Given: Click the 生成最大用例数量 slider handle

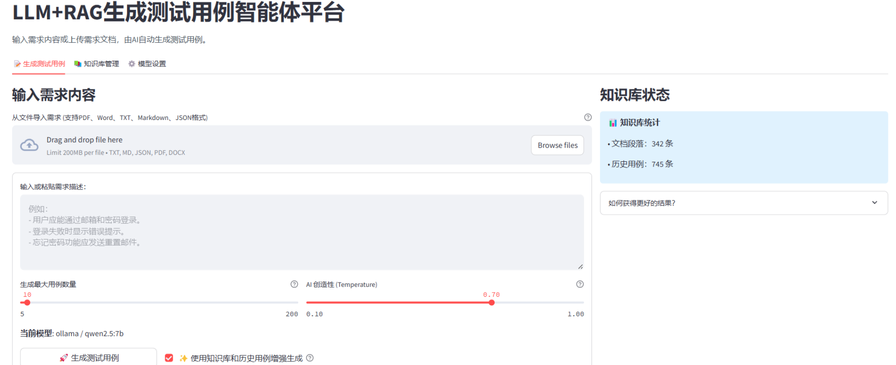Looking at the screenshot, I should point(27,302).
